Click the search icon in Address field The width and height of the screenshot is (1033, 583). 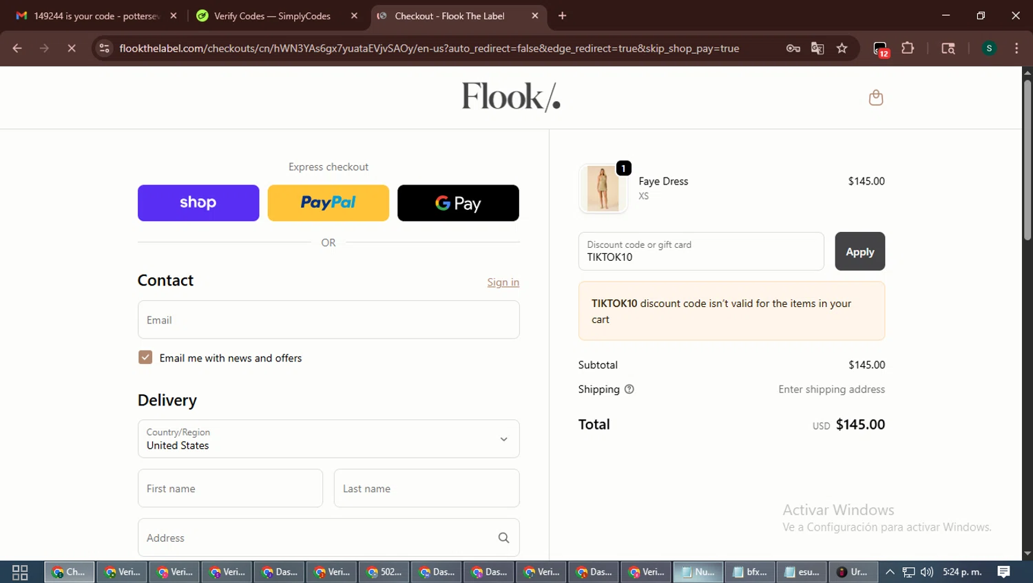click(503, 538)
